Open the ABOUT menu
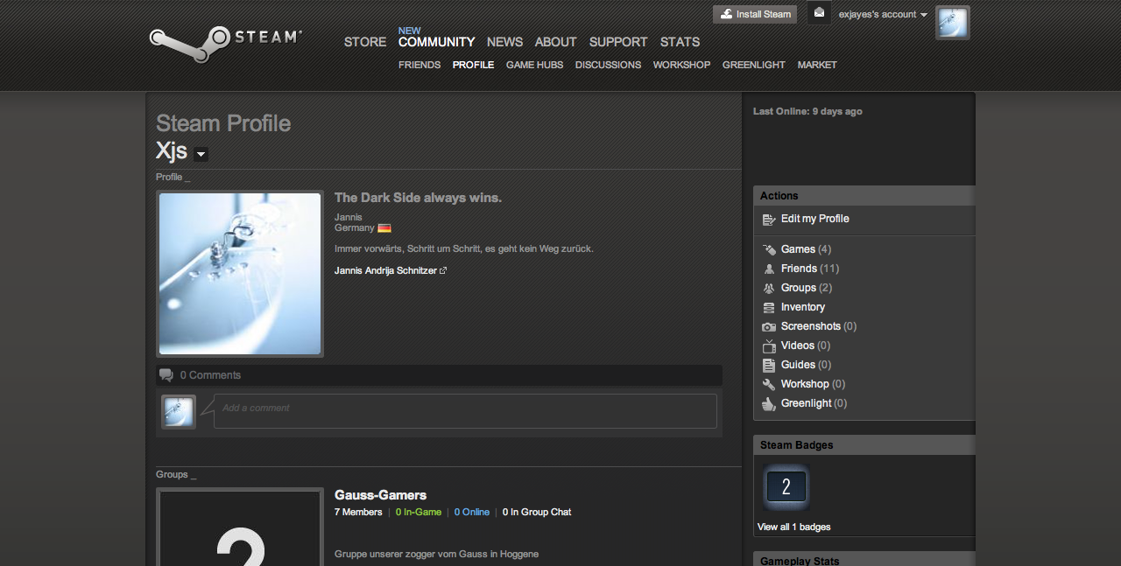This screenshot has height=566, width=1121. (x=556, y=42)
